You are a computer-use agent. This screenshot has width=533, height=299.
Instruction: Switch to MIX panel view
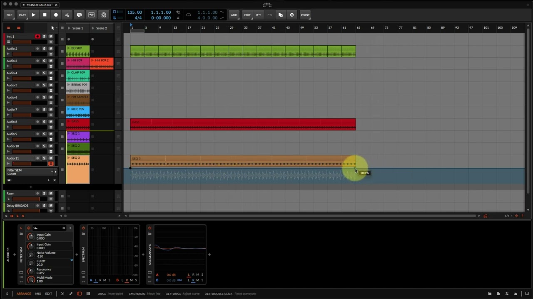(38, 294)
